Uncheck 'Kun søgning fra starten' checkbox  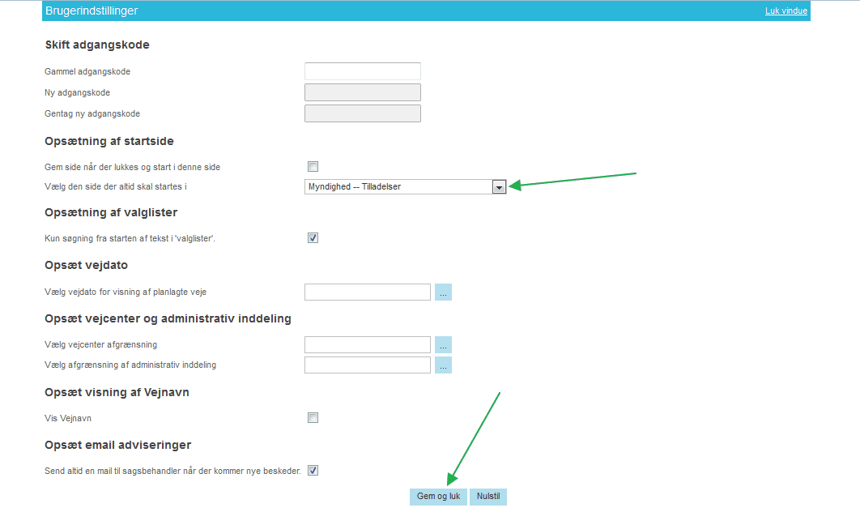coord(313,238)
